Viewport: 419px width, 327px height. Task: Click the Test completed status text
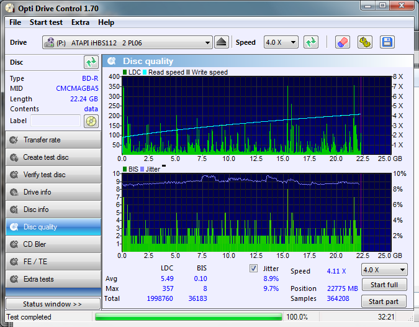coord(29,317)
